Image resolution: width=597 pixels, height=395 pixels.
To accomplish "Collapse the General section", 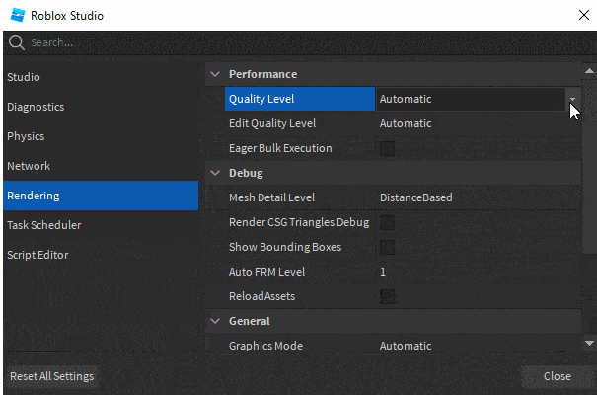I will [215, 321].
